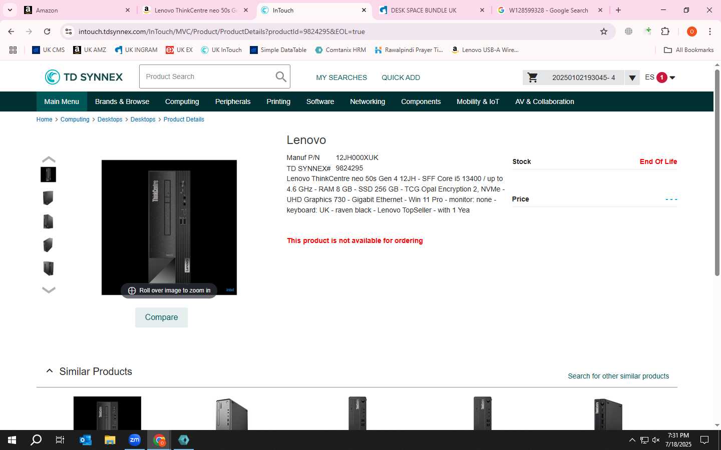Go back in browser history
The image size is (721, 450).
[11, 31]
